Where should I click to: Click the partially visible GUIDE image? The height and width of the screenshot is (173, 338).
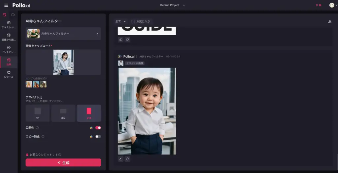point(147,31)
